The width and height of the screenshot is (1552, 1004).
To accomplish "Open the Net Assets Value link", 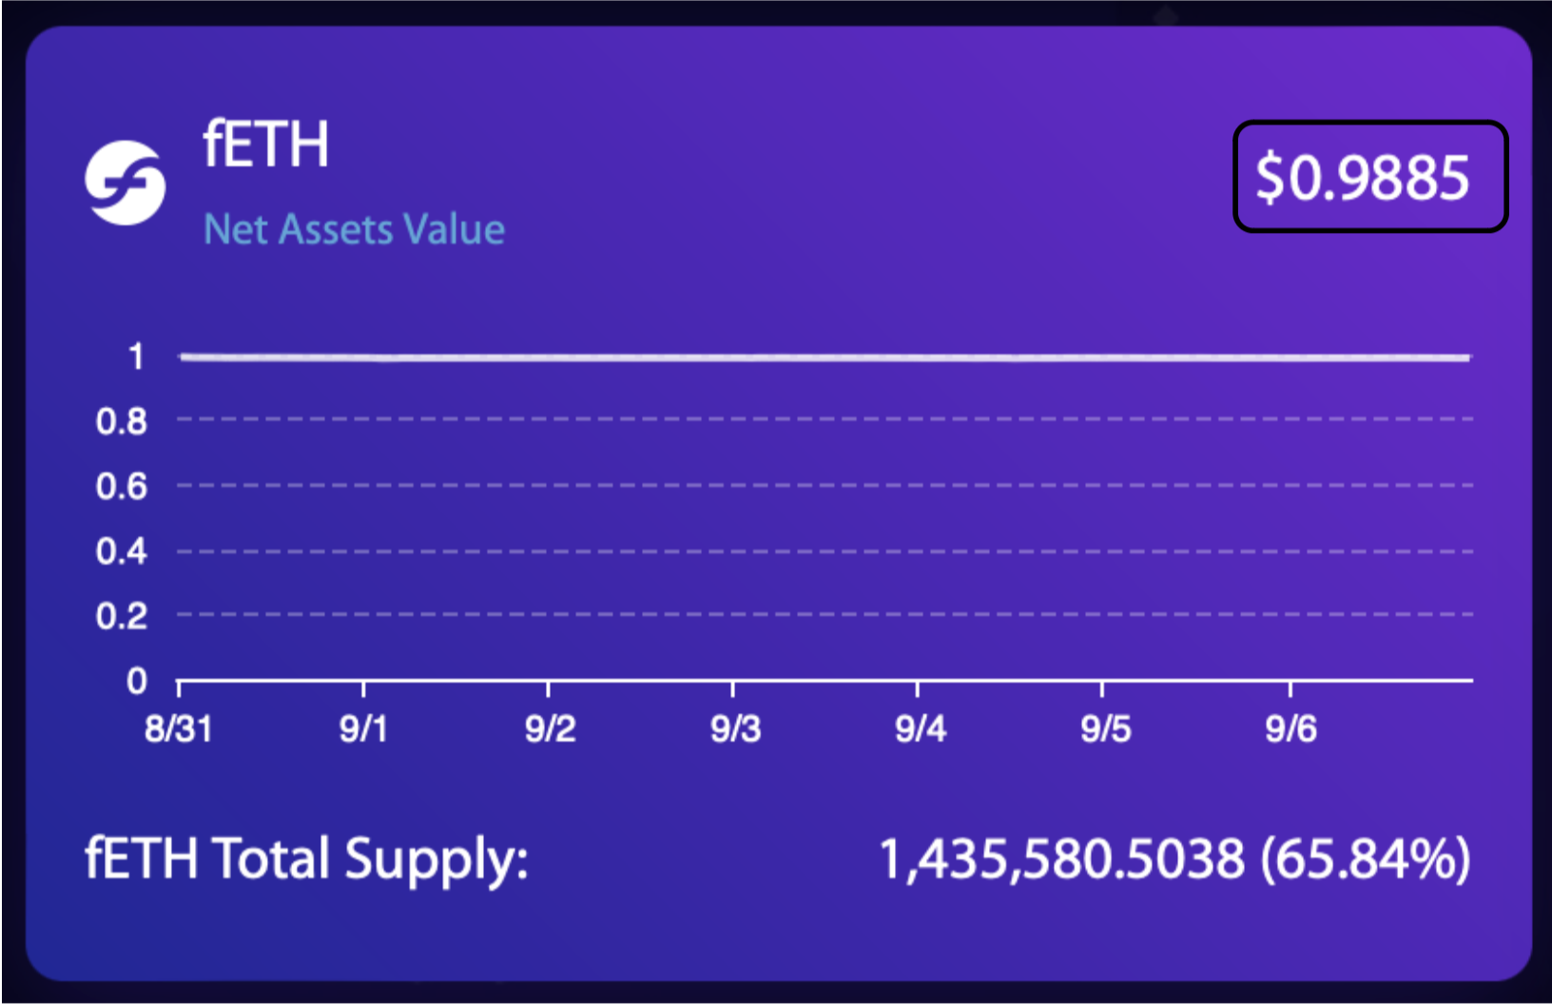I will pos(354,229).
